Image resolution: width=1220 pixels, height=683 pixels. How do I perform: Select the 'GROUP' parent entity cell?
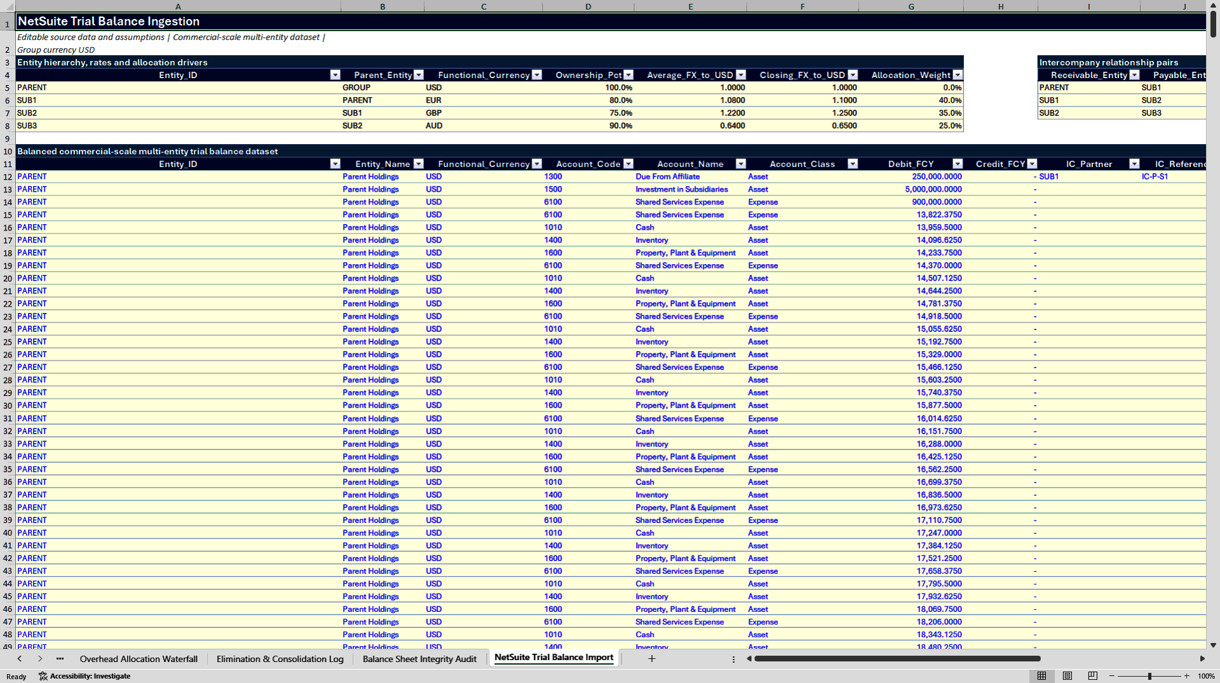383,88
